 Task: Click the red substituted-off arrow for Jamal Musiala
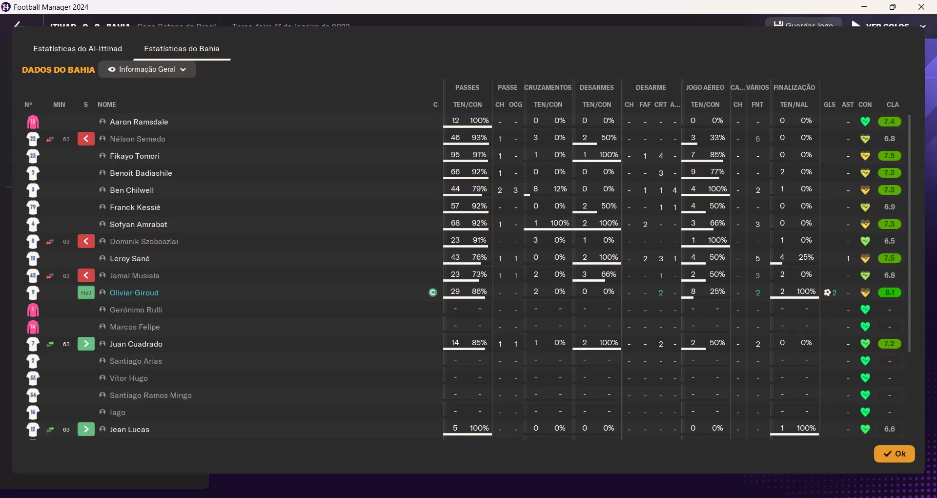point(86,276)
